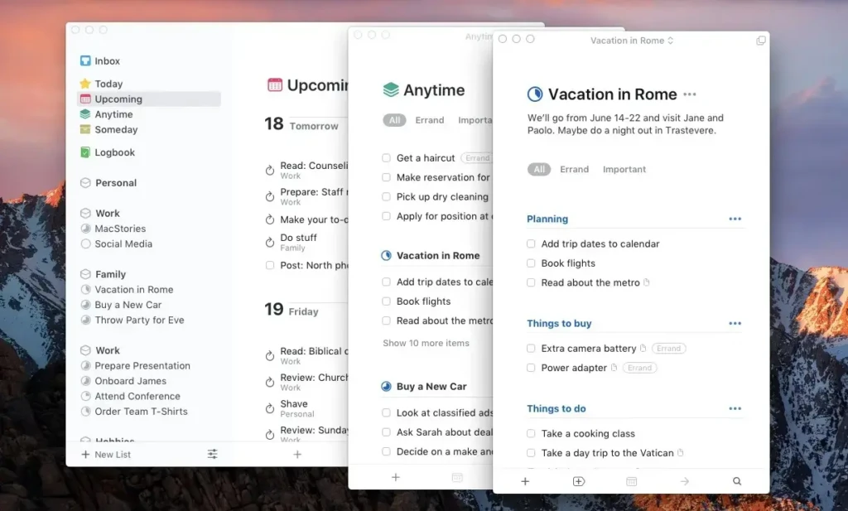The width and height of the screenshot is (848, 511).
Task: Check off the Book flights to-do
Action: [530, 263]
